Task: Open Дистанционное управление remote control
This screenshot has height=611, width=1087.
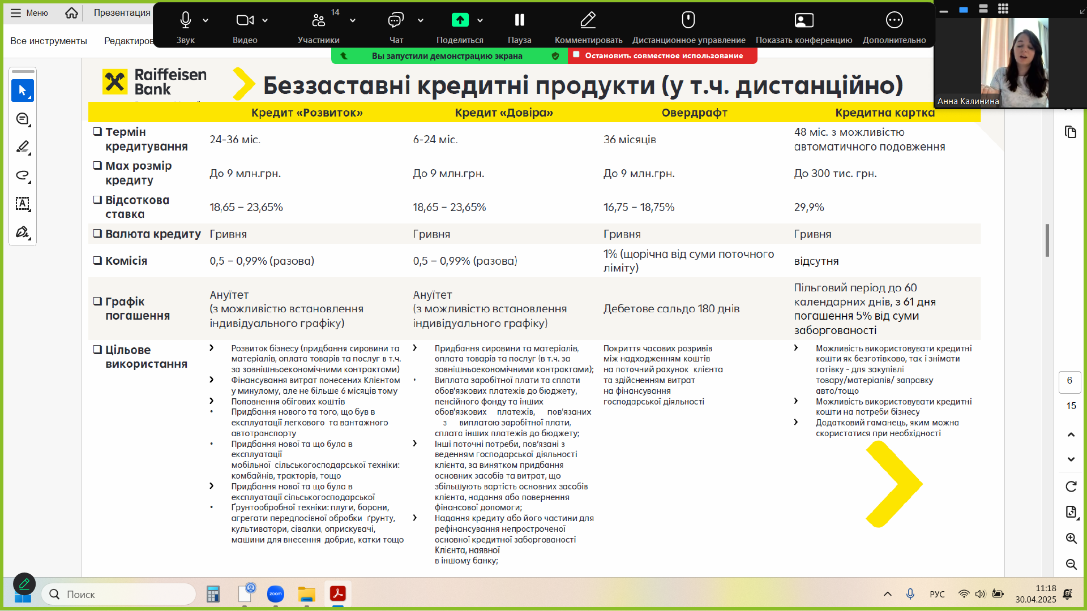Action: pos(688,20)
